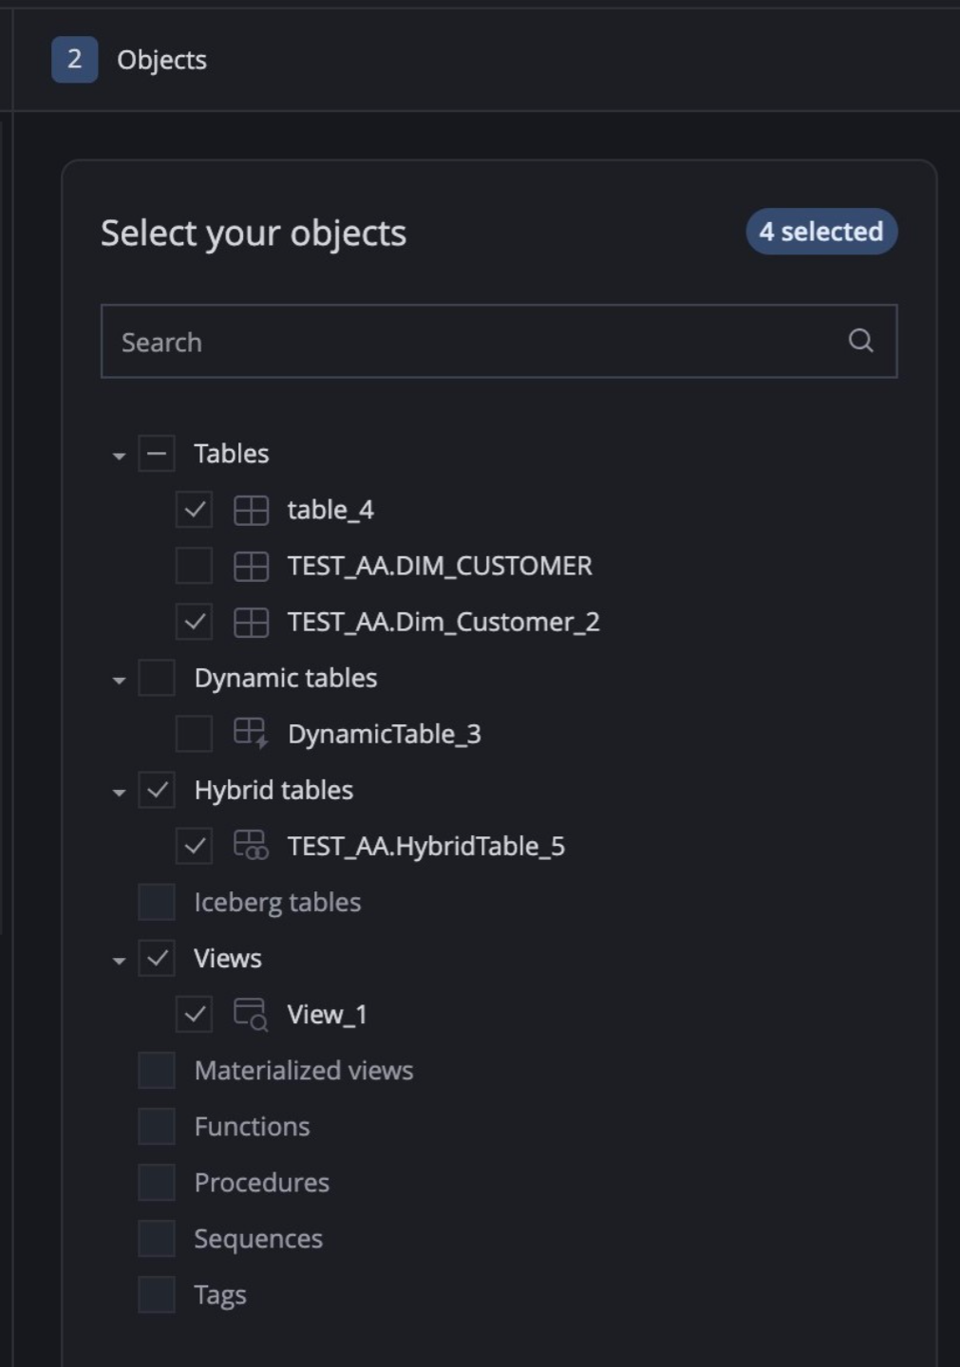Uncheck the table_4 checkbox
960x1367 pixels.
coord(194,510)
